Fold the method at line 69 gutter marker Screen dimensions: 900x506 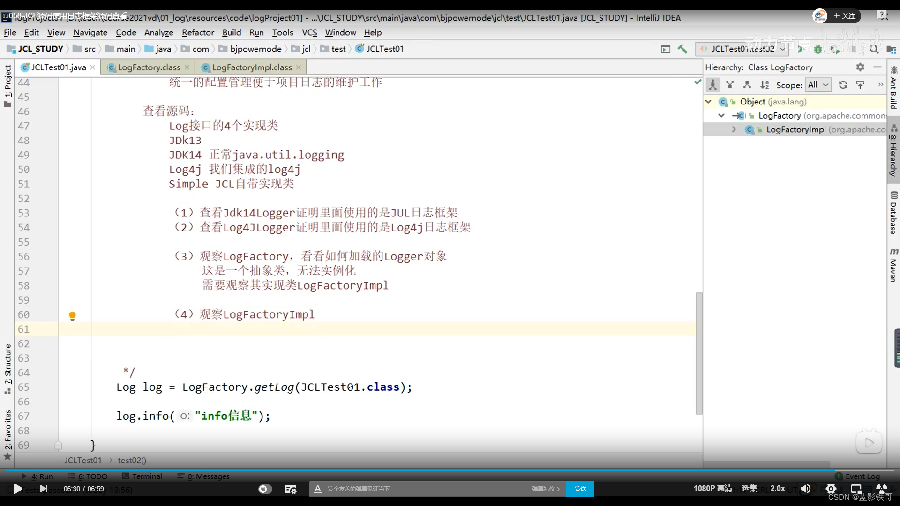58,445
